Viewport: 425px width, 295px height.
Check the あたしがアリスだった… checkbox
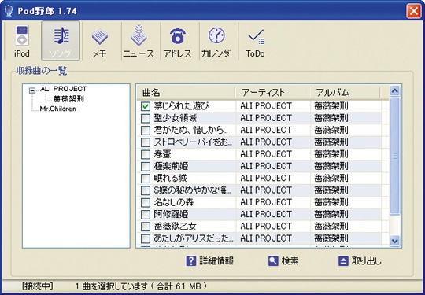[x=146, y=238]
